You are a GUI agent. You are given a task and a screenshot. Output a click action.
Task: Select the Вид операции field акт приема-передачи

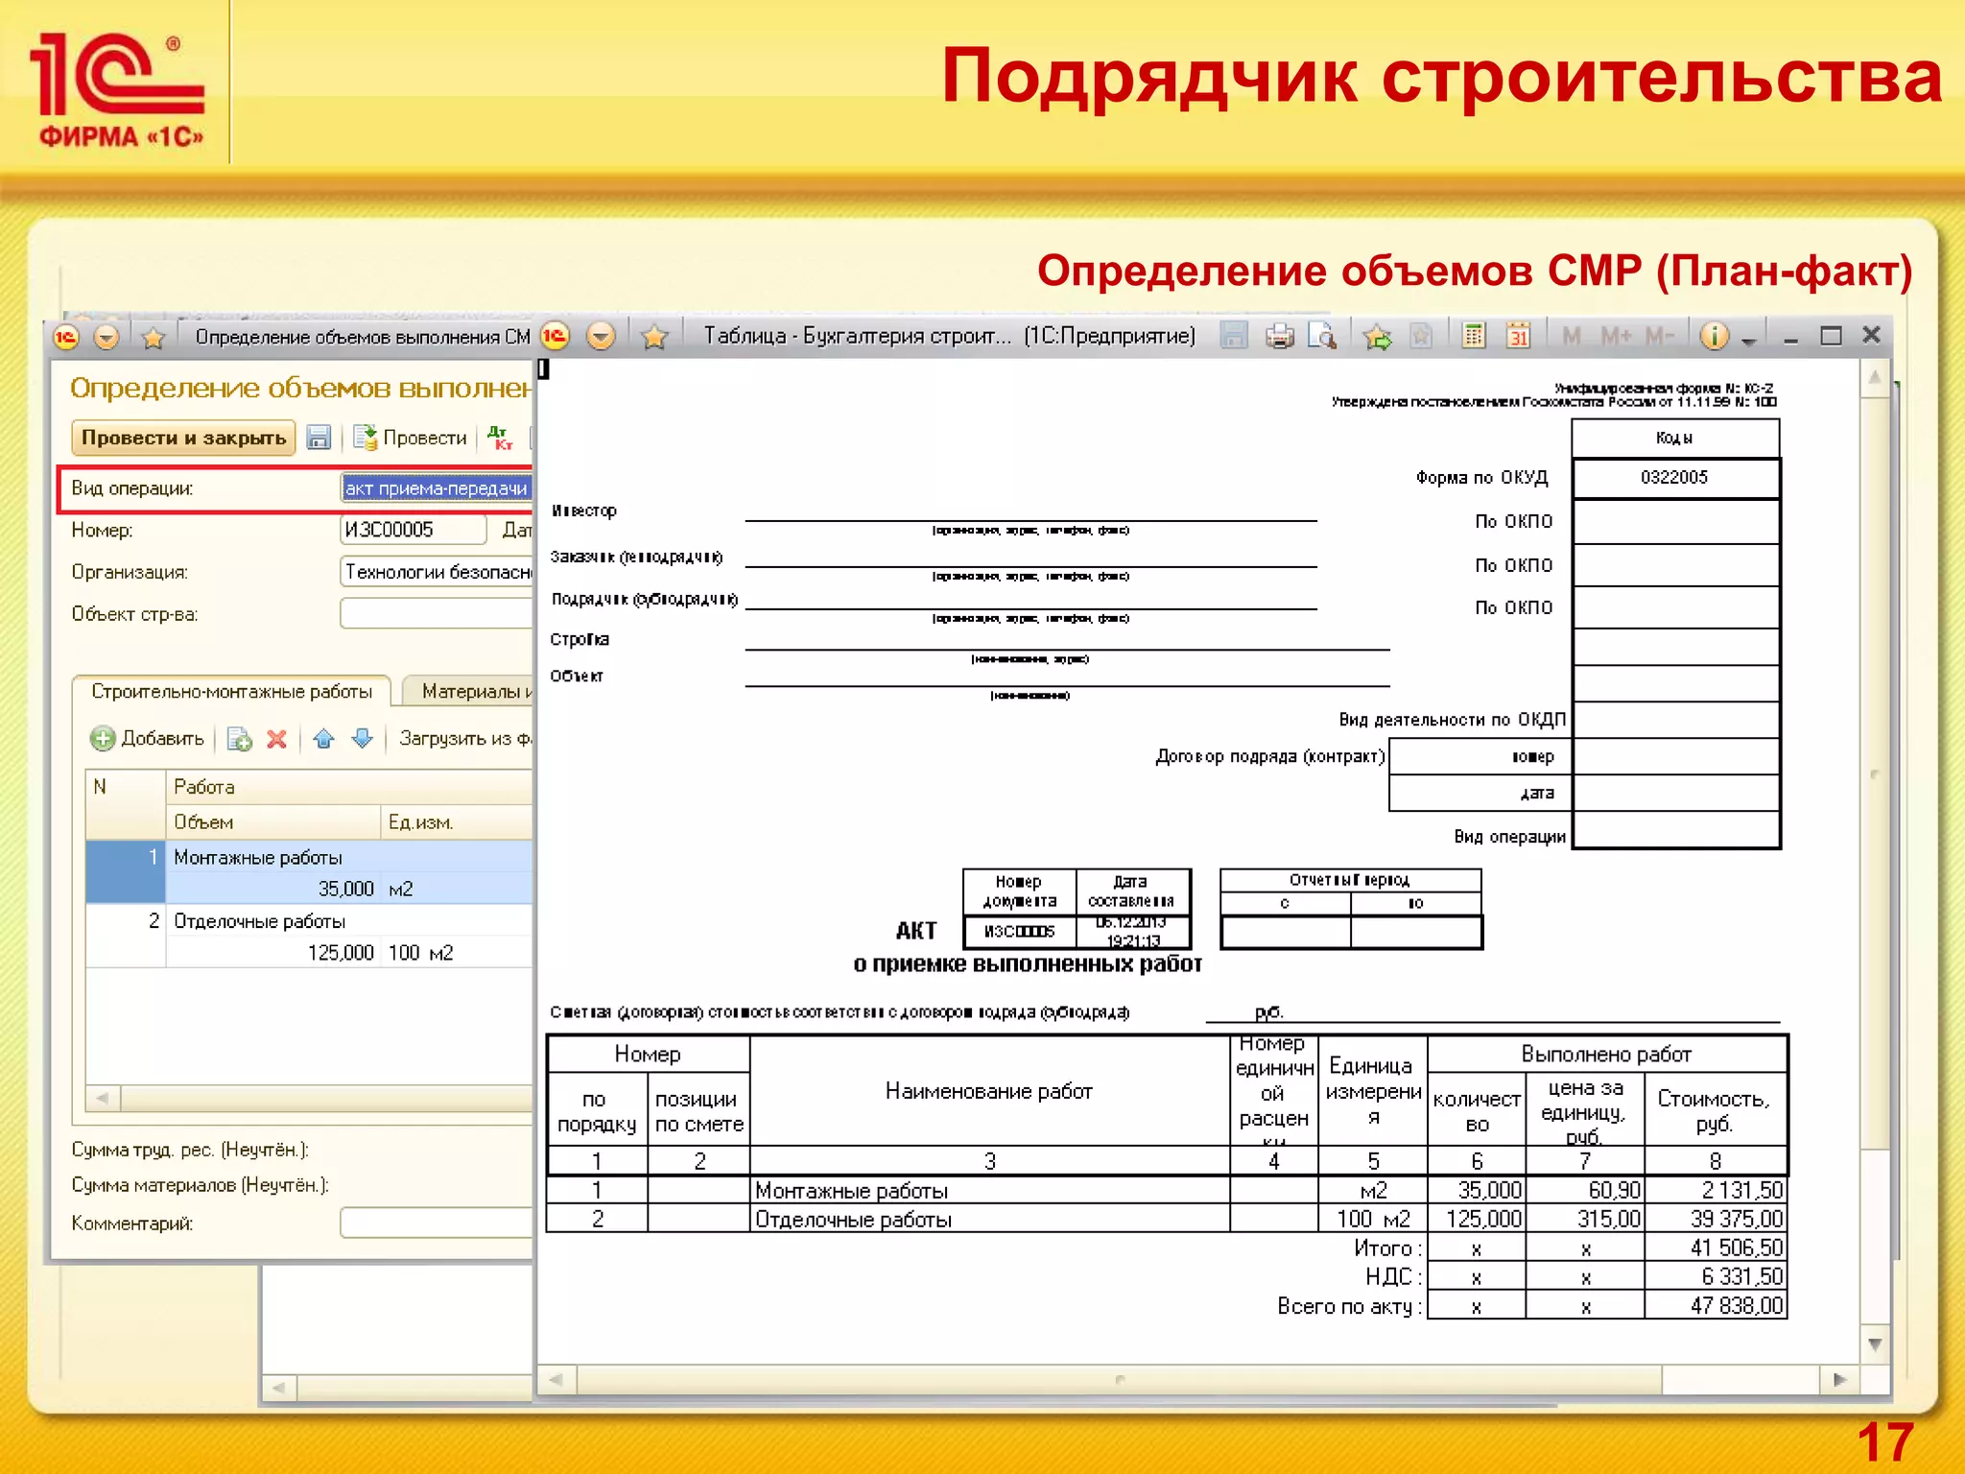click(437, 488)
